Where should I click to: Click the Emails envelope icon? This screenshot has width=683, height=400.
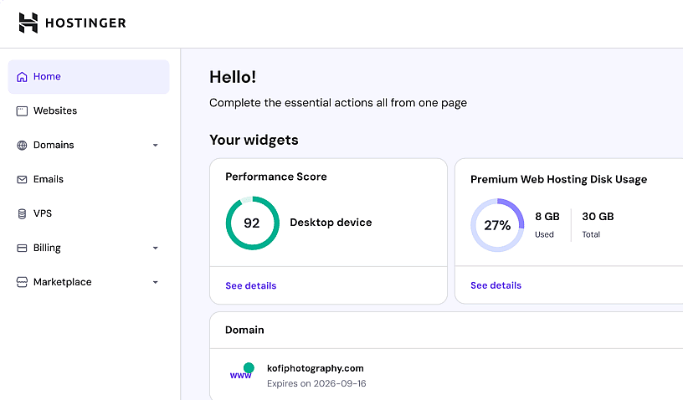22,179
